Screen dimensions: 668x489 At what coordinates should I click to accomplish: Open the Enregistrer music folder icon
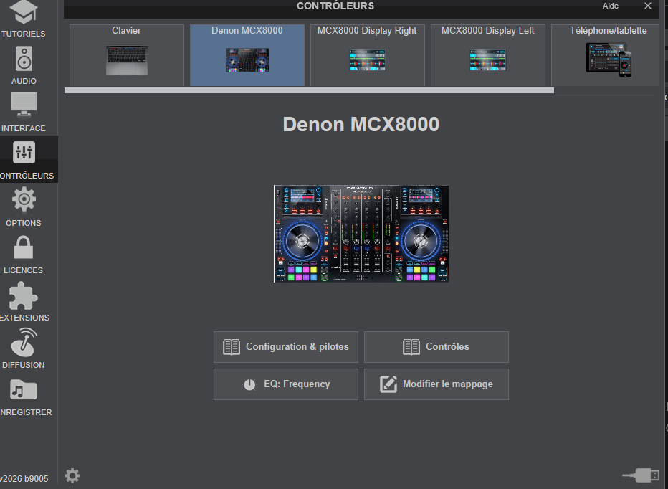tap(24, 389)
